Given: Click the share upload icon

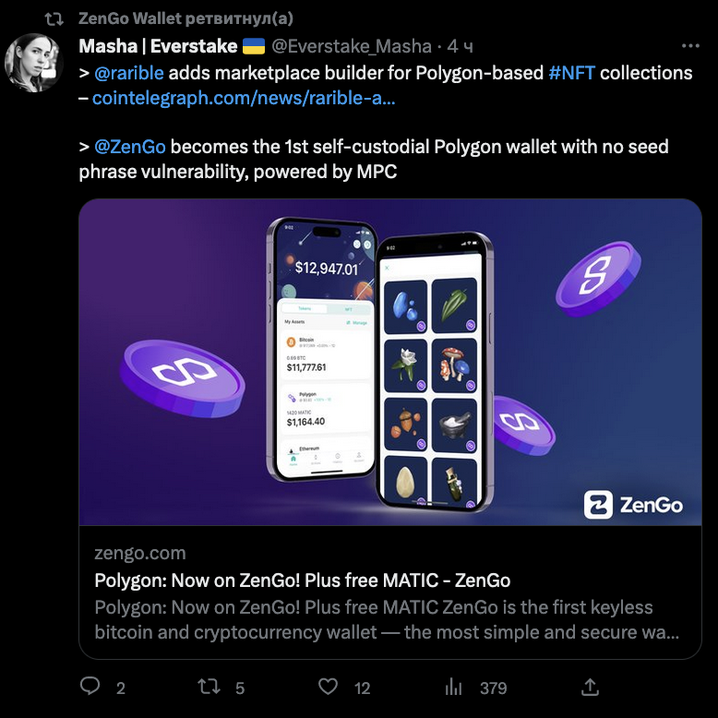Looking at the screenshot, I should click(x=591, y=687).
